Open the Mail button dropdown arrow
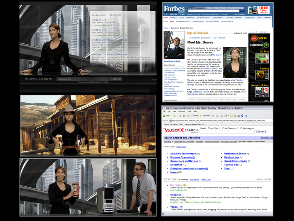294x221 pixels. pyautogui.click(x=219, y=116)
